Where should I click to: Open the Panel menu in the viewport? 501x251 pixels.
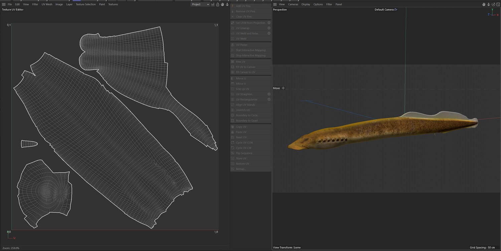[x=339, y=4]
